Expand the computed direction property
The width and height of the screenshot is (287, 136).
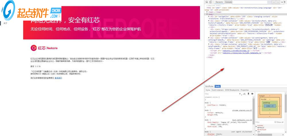(x=256, y=131)
